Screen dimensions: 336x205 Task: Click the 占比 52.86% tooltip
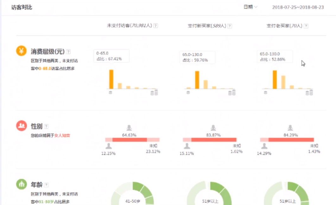(275, 56)
